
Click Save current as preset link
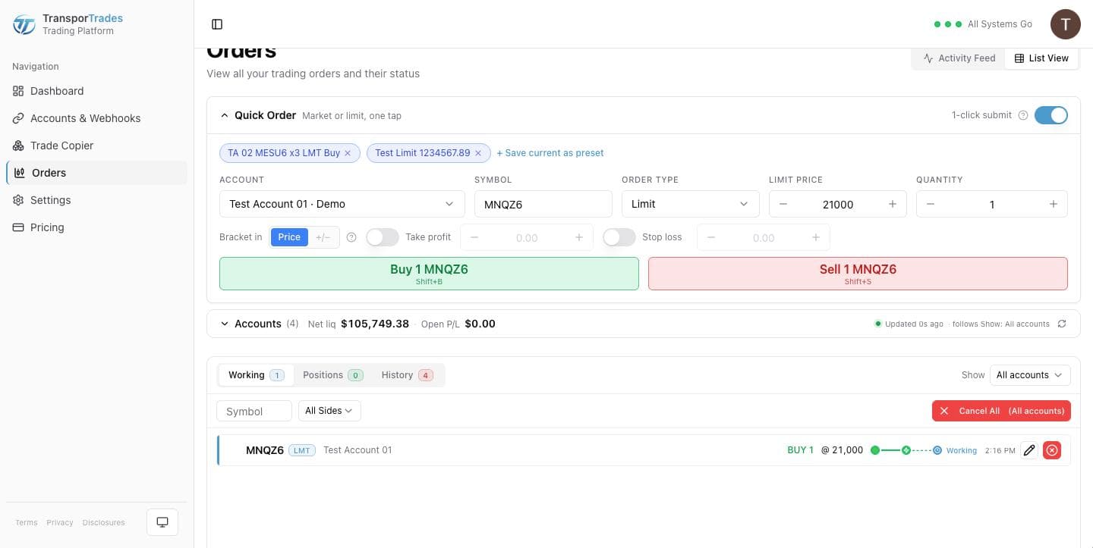(x=550, y=153)
